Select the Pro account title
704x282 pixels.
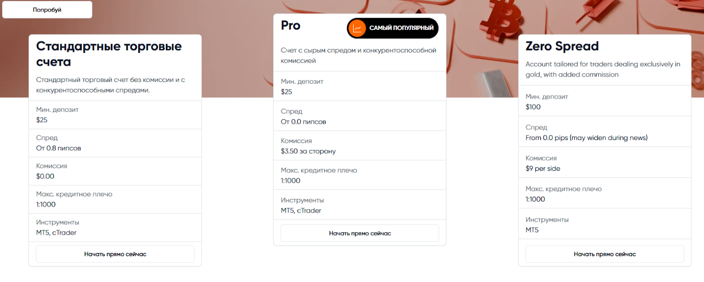point(290,26)
